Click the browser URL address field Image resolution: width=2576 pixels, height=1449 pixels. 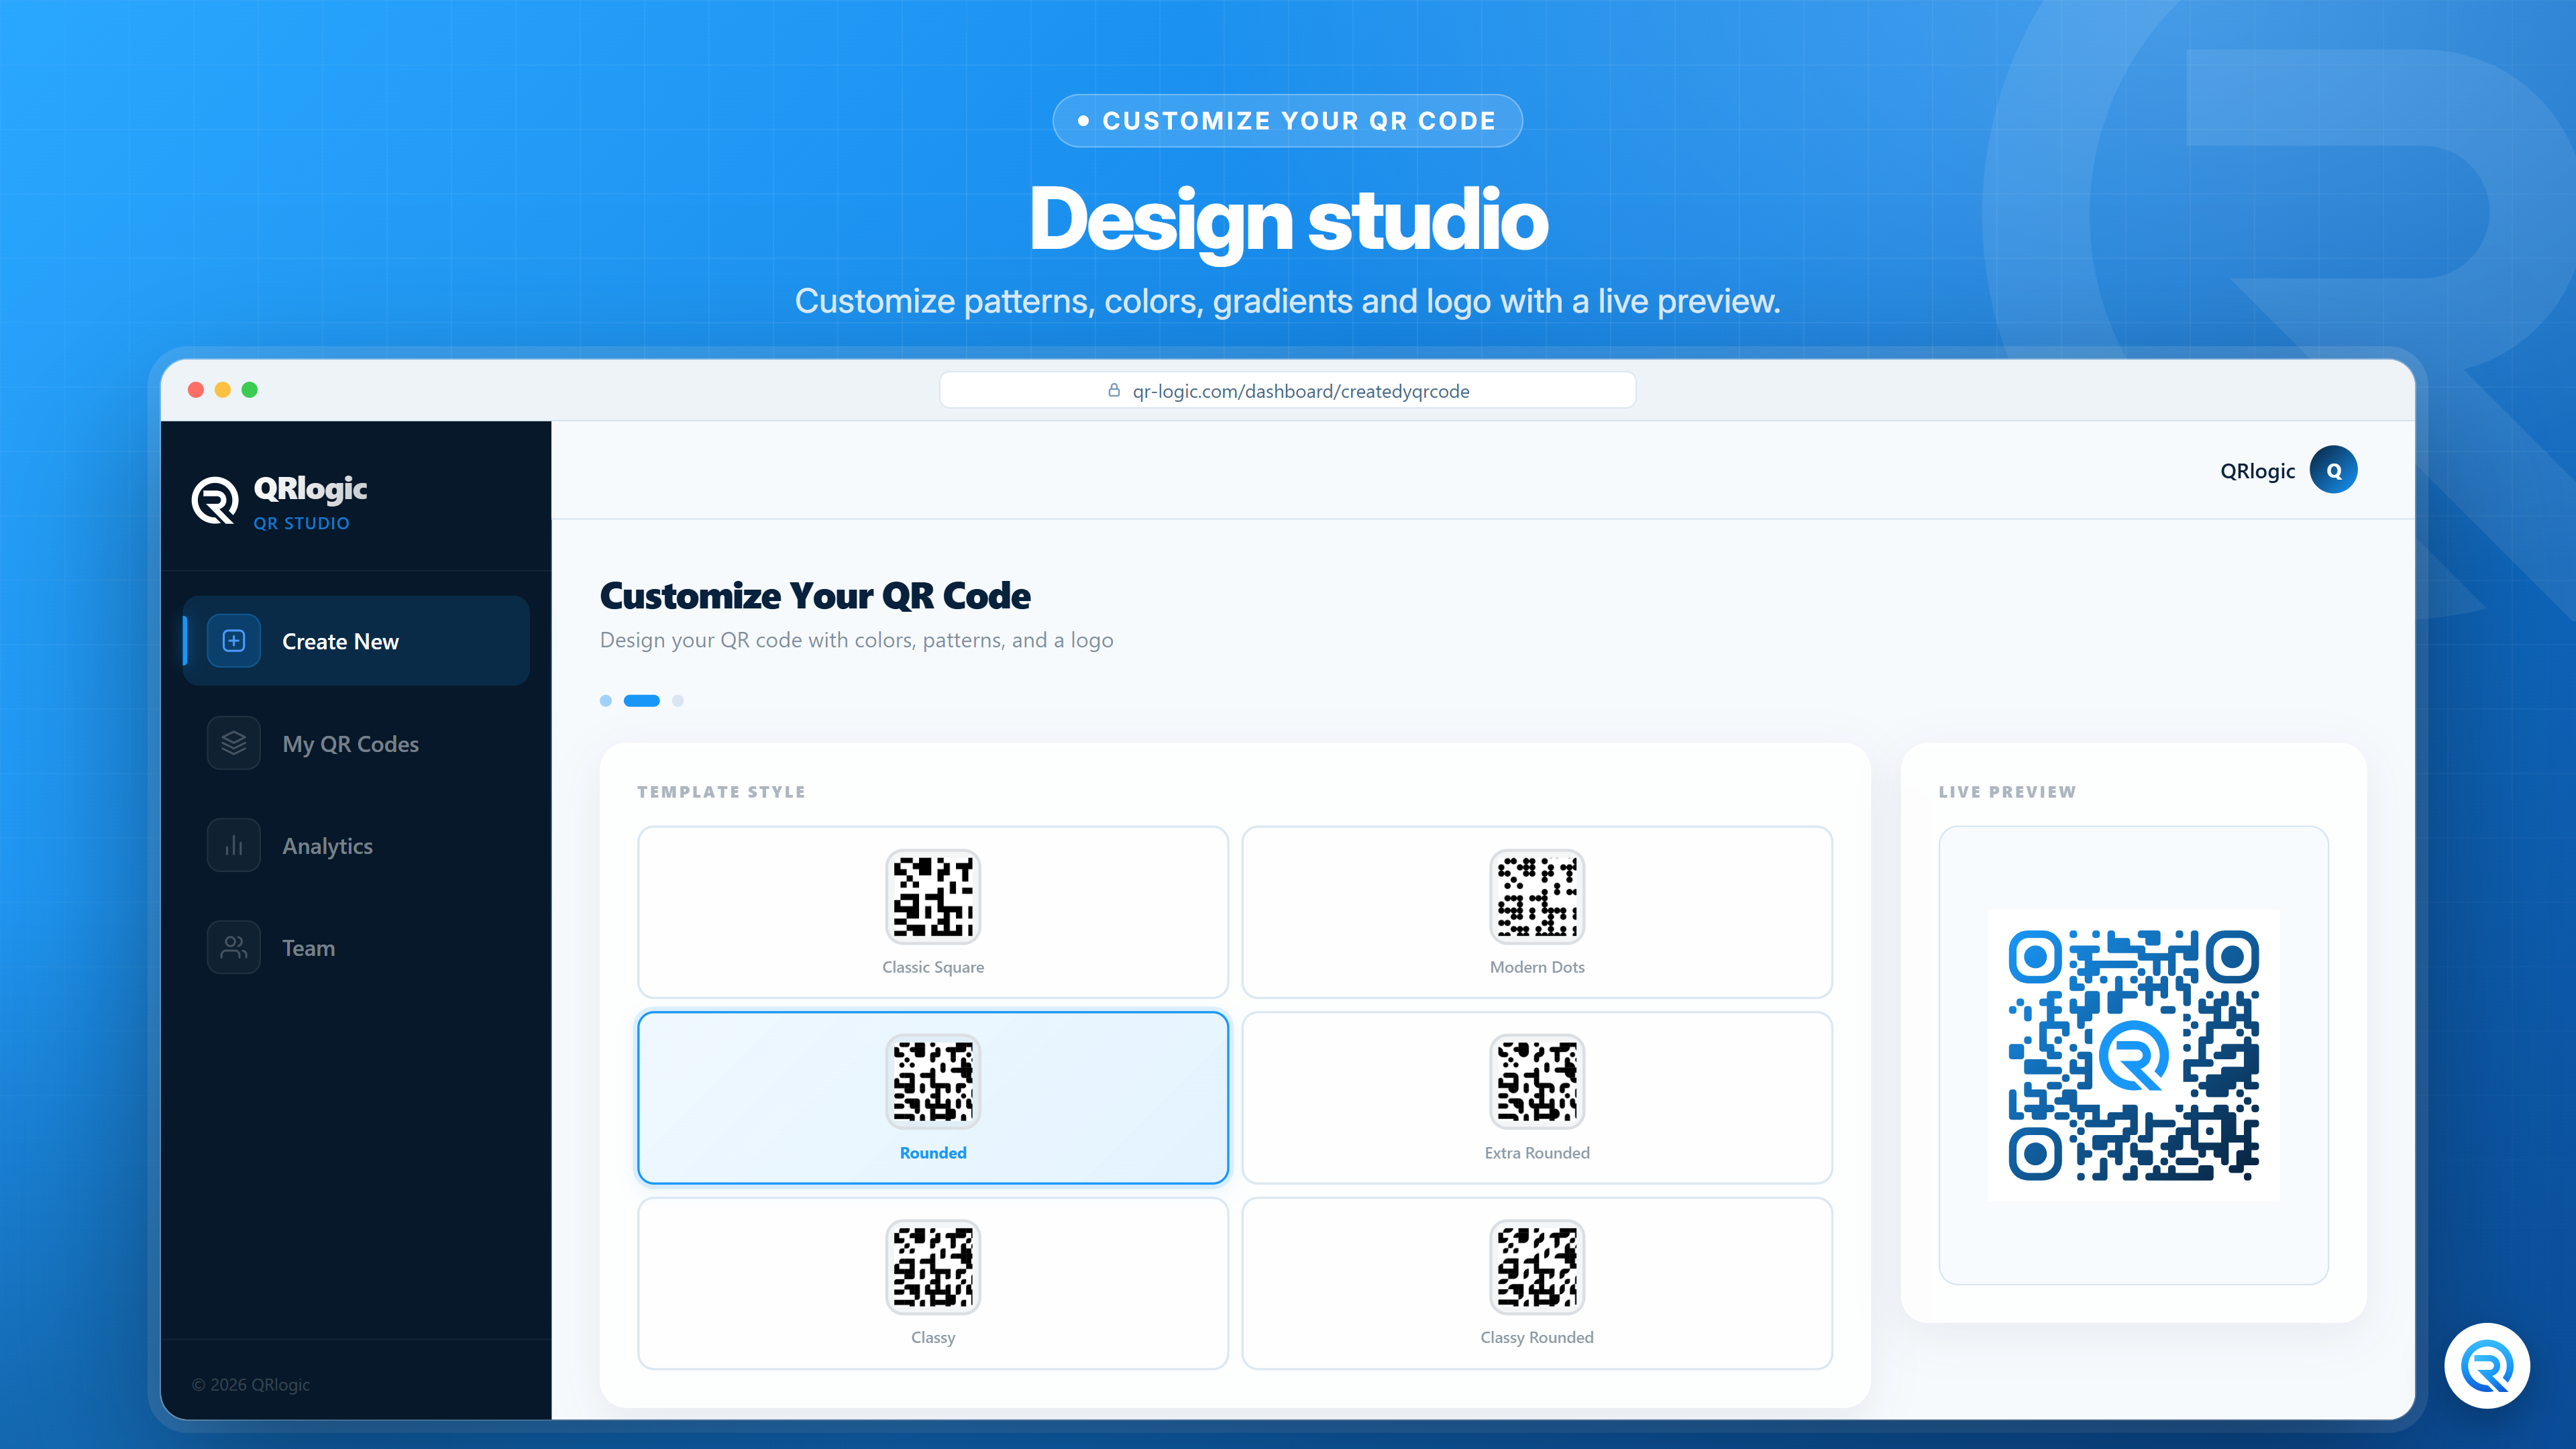1287,390
